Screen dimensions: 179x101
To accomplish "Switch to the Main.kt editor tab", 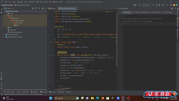I will (x=52, y=8).
